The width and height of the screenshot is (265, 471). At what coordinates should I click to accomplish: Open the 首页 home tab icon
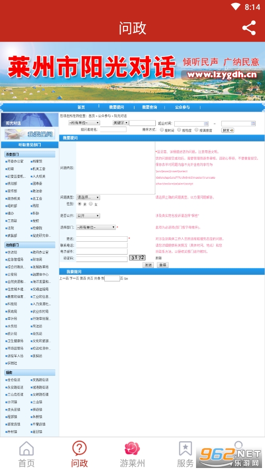[26, 449]
